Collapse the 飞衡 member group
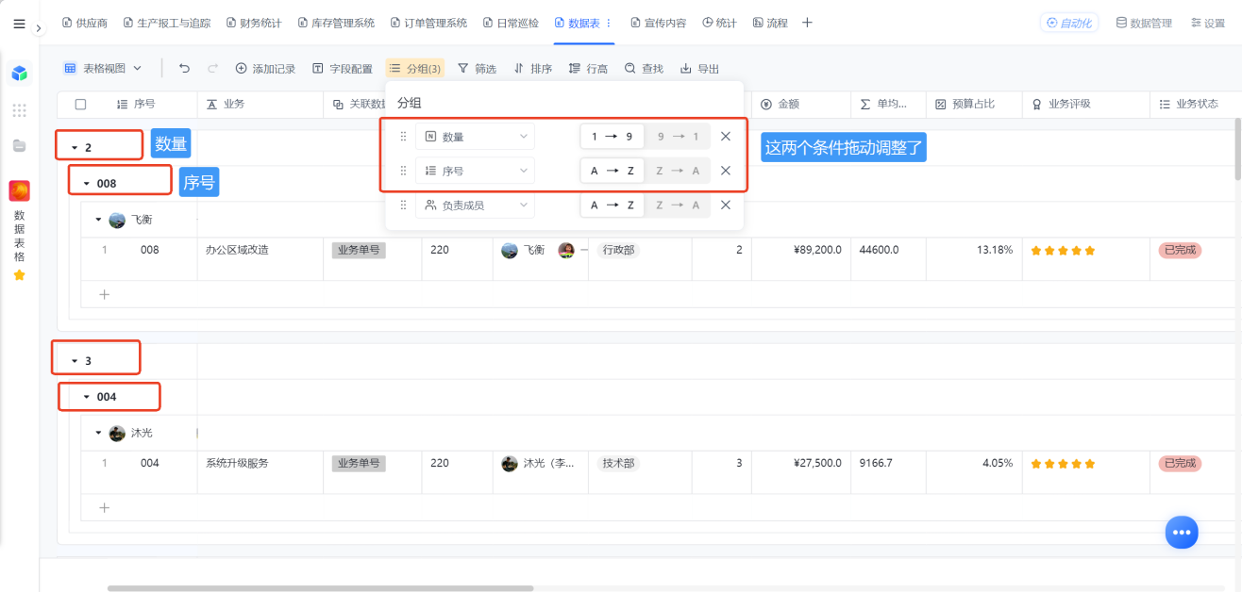 click(98, 220)
